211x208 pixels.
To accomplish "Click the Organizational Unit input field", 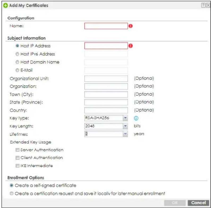I will pos(106,79).
